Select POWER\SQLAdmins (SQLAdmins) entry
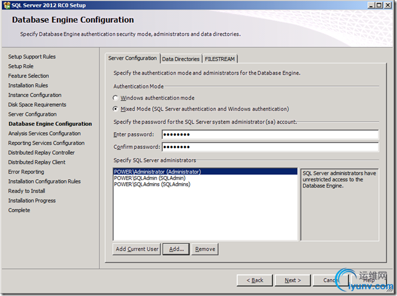Viewport: 397px width, 296px height. [x=205, y=184]
